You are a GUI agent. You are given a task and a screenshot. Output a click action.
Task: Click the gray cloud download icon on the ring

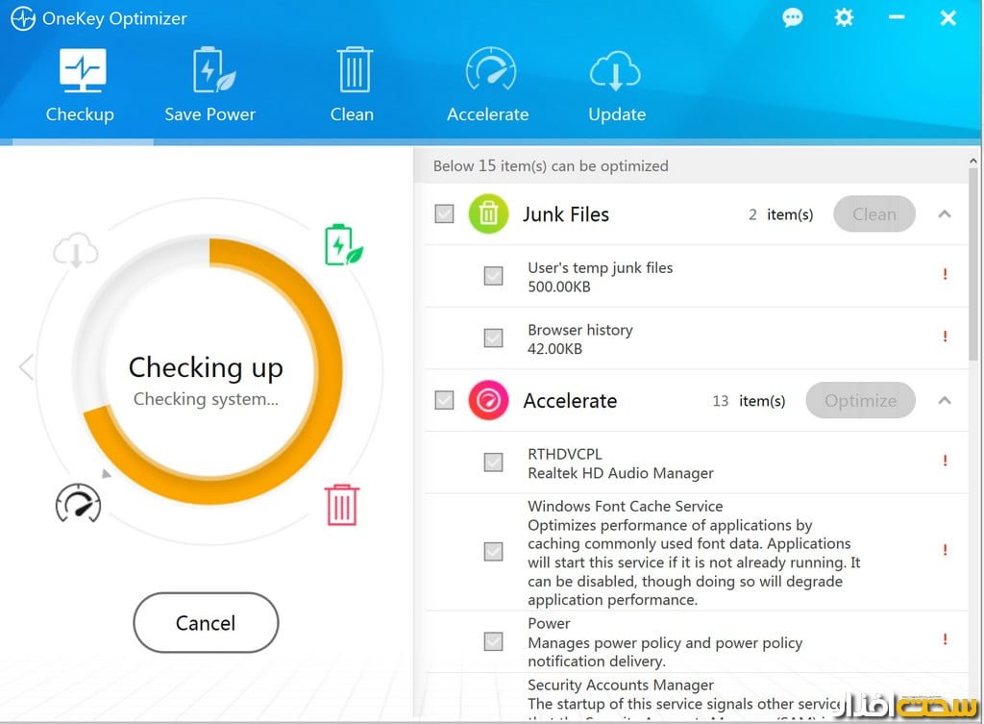point(75,251)
